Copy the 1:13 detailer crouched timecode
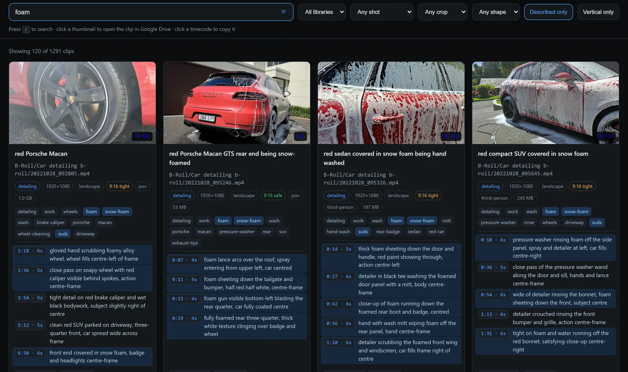This screenshot has width=628, height=372. (493, 314)
